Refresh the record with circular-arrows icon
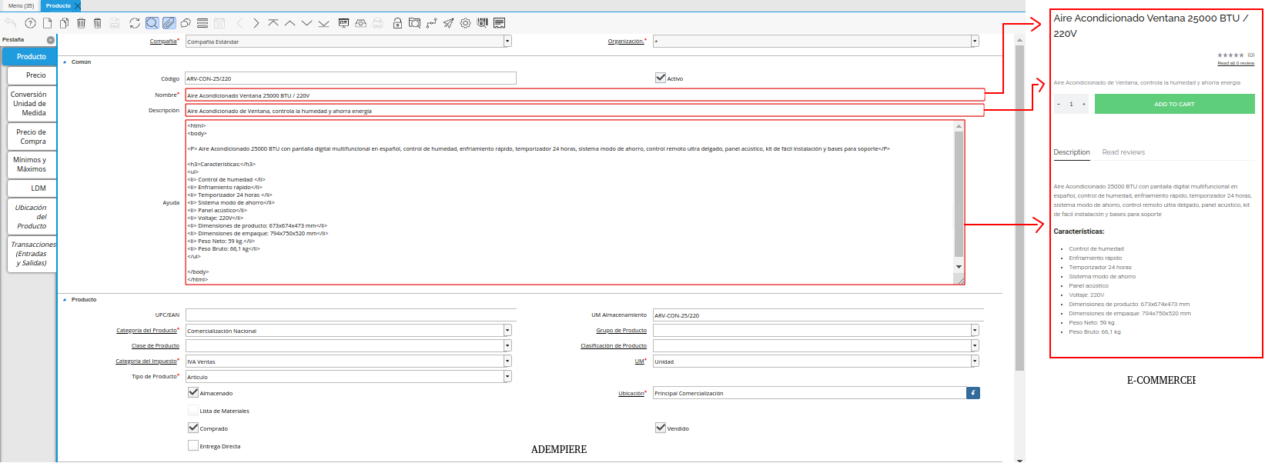Image resolution: width=1265 pixels, height=463 pixels. 135,23
